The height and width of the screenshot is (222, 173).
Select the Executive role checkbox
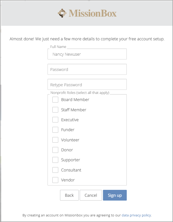(x=55, y=120)
